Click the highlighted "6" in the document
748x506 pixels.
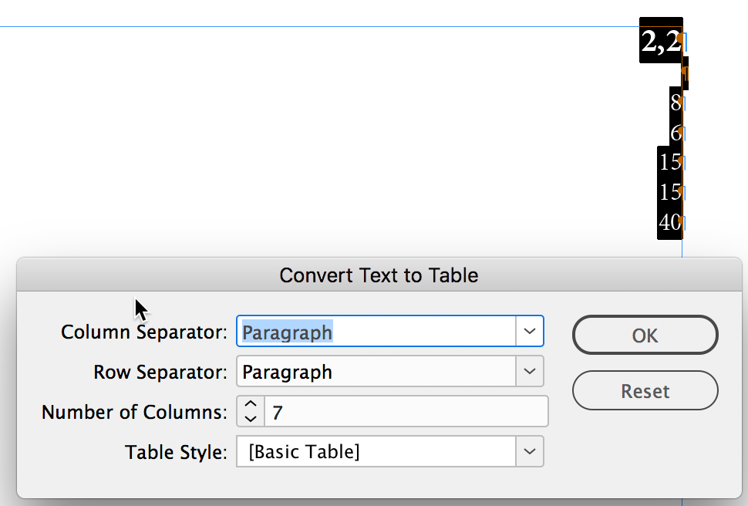[676, 133]
